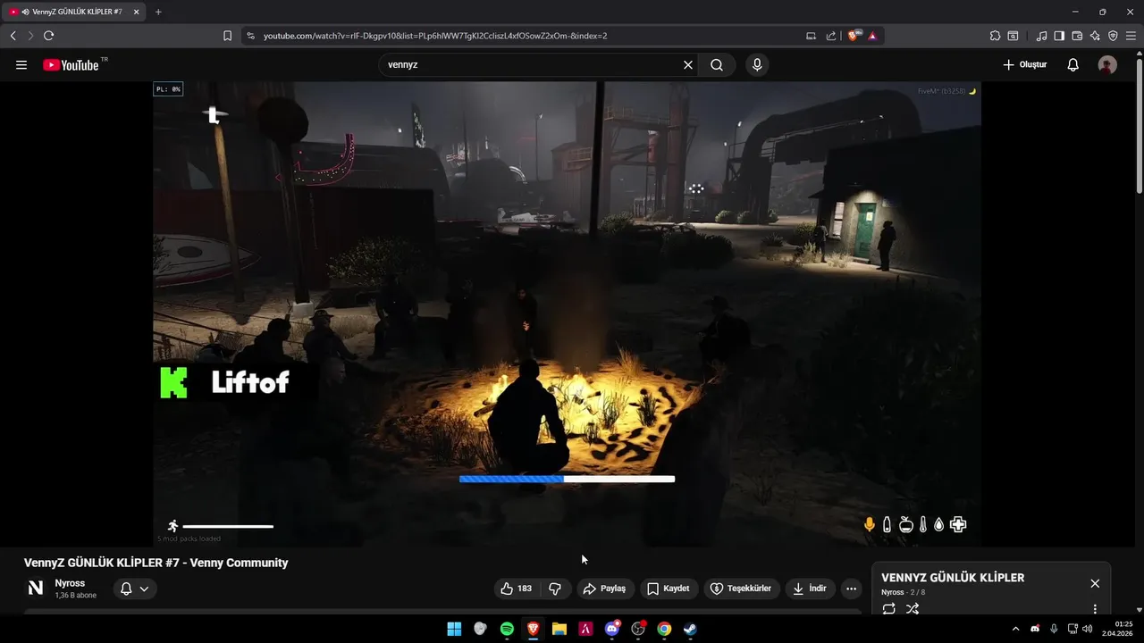View site information icon in address bar
The image size is (1144, 643).
click(250, 36)
